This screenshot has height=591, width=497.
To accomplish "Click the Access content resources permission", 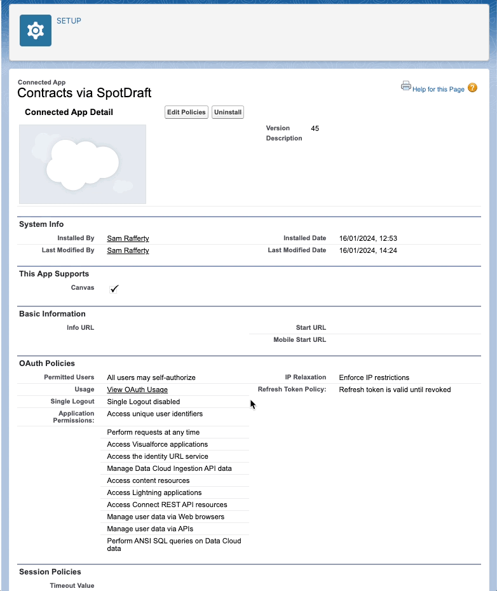I will click(x=148, y=480).
